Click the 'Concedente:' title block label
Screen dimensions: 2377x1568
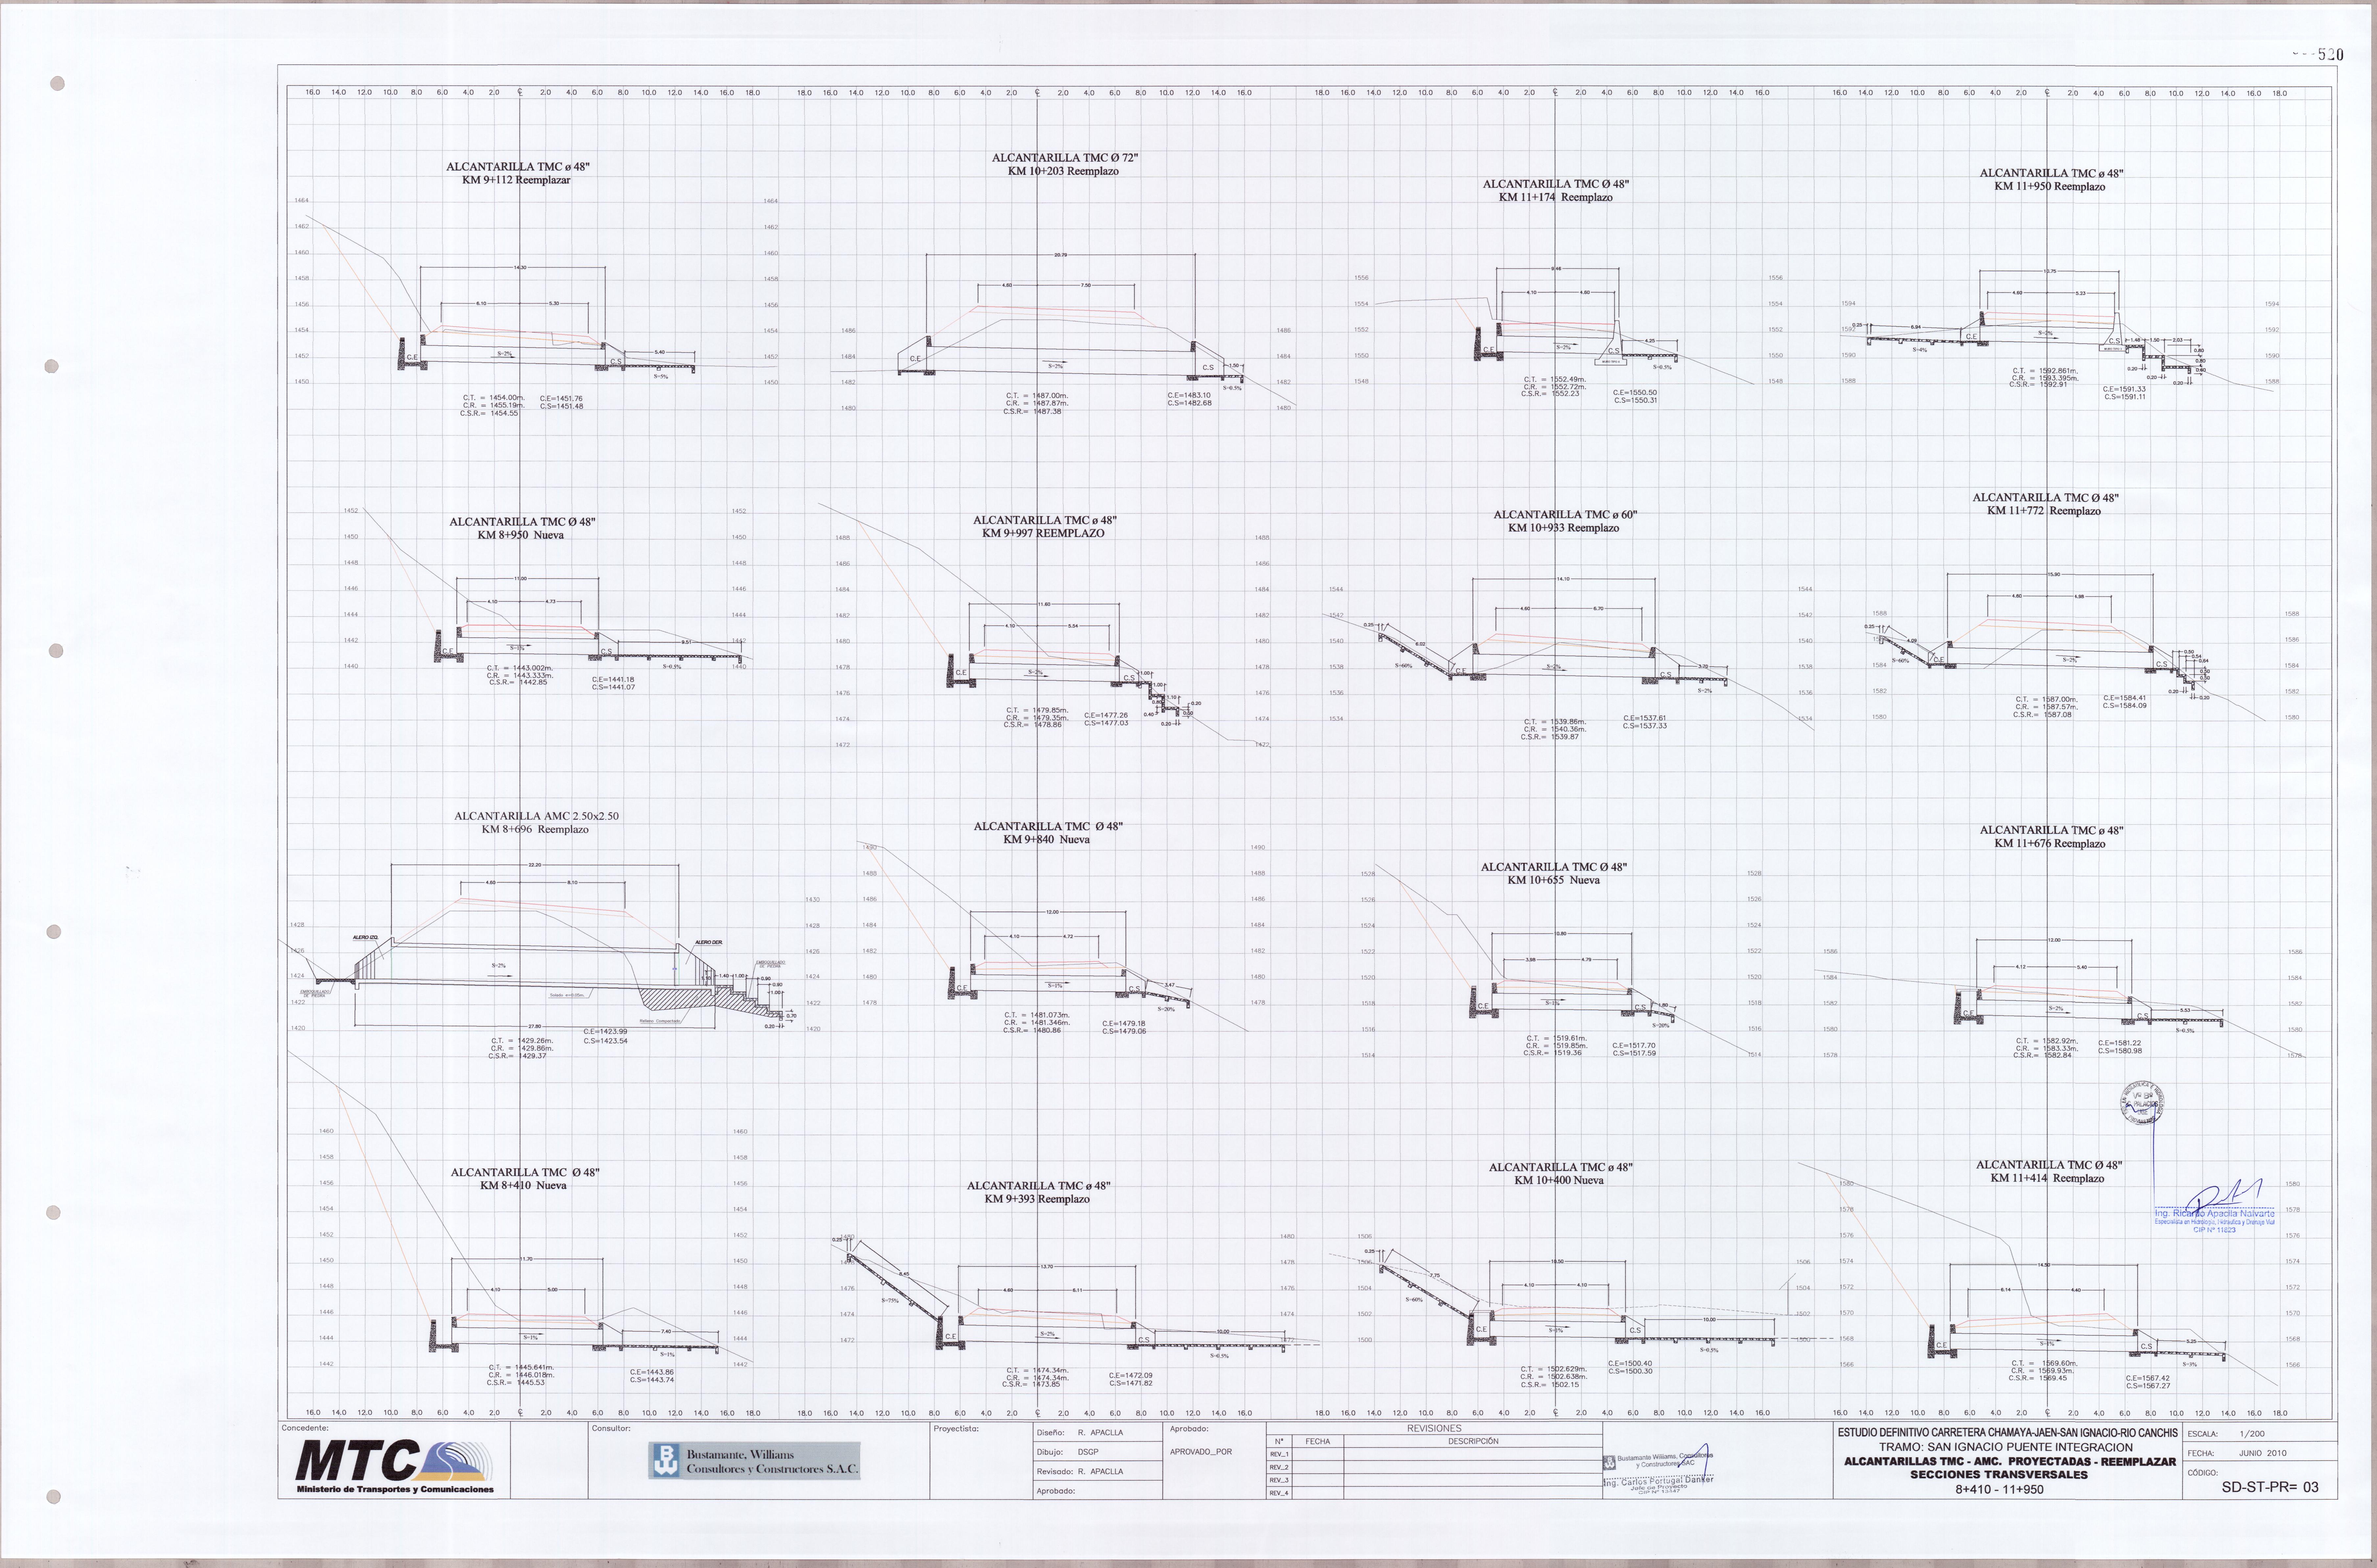click(305, 1428)
